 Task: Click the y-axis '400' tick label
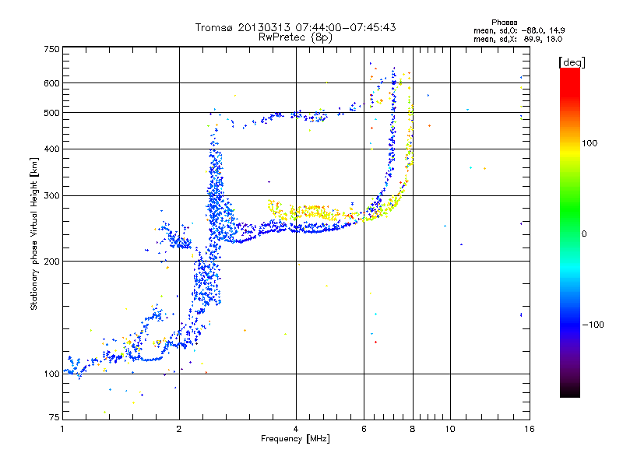point(52,149)
